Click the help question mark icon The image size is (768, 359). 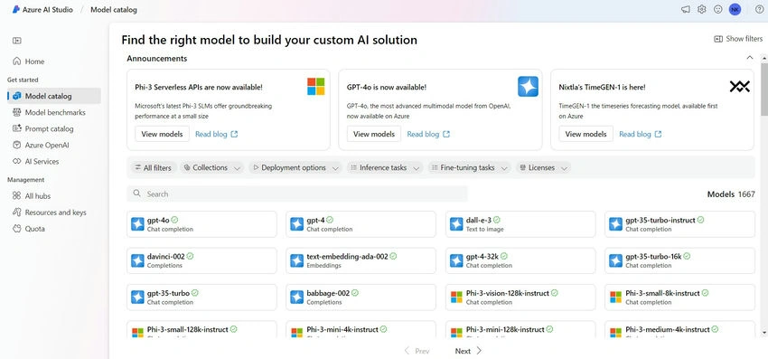[759, 9]
